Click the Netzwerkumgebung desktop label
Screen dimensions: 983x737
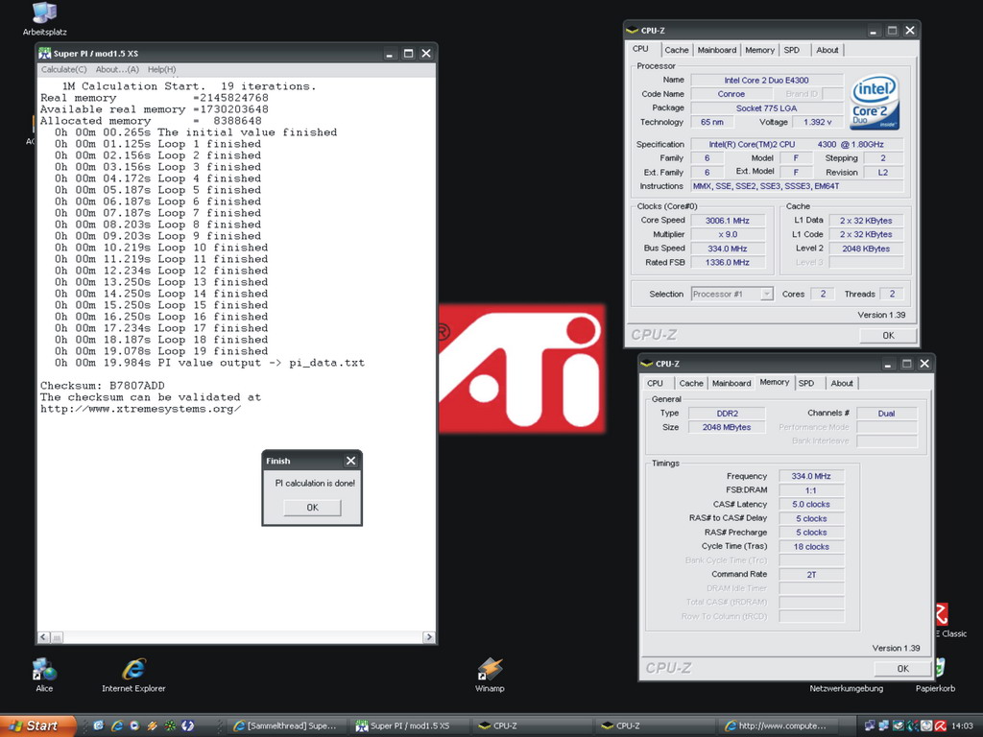click(x=846, y=689)
